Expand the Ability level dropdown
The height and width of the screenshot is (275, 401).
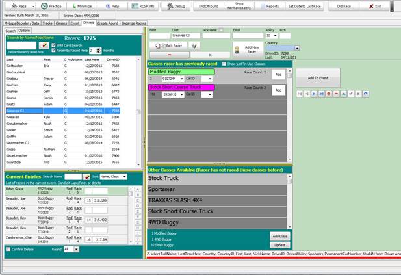click(272, 36)
